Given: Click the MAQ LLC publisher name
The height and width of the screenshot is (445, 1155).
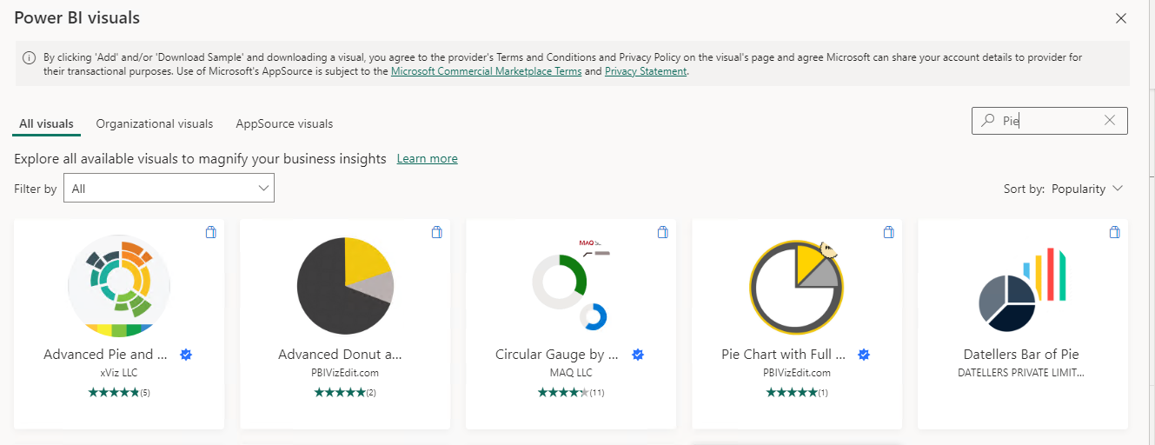Looking at the screenshot, I should tap(571, 373).
